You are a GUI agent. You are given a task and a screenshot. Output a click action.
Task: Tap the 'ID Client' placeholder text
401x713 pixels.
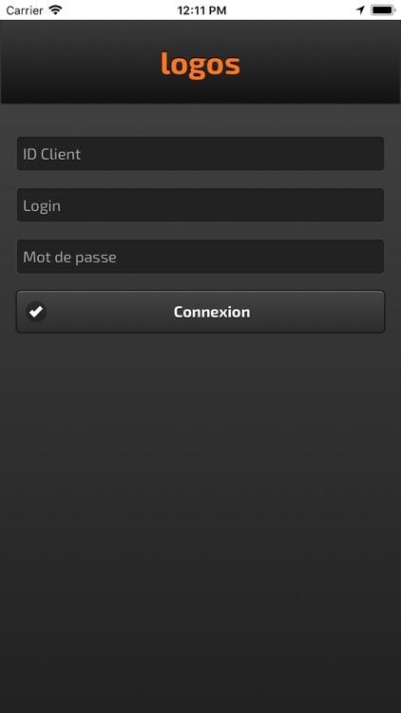[x=52, y=154]
